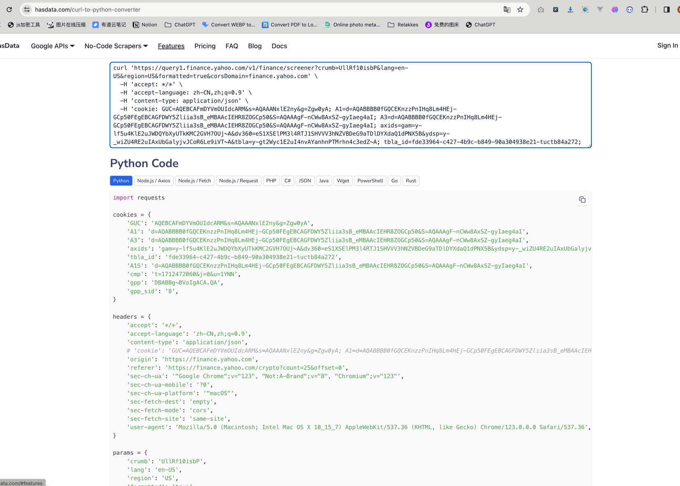Switch output to the PowerShell tab
Viewport: 680px width, 486px height.
[370, 181]
